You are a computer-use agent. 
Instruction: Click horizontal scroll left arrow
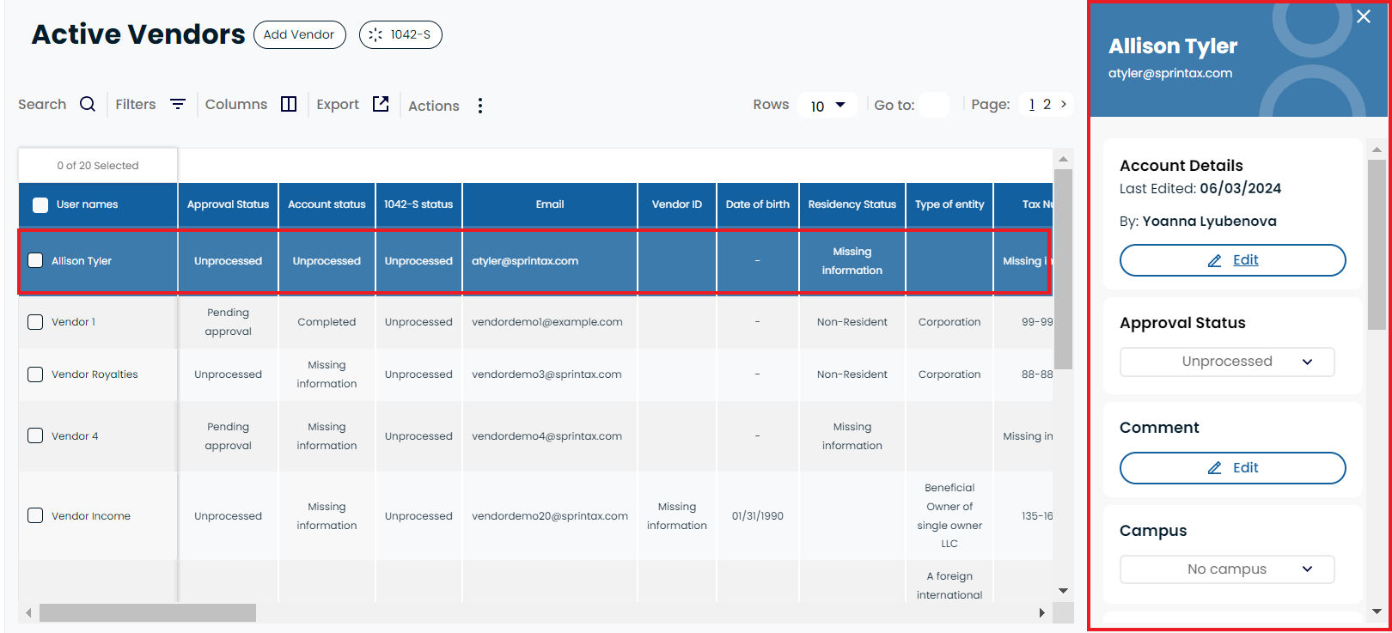(x=28, y=612)
